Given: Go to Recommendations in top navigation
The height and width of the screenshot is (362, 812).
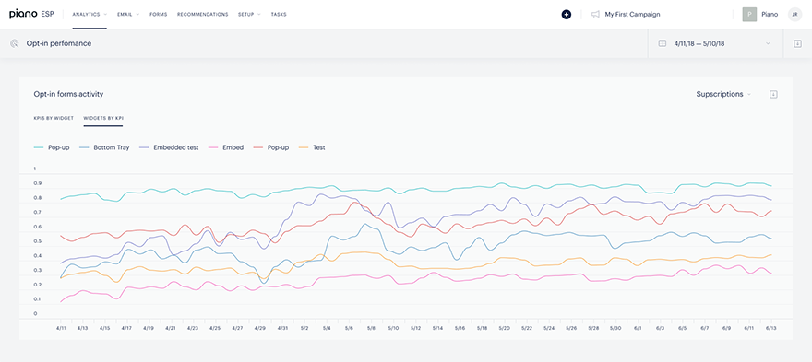Looking at the screenshot, I should (202, 15).
